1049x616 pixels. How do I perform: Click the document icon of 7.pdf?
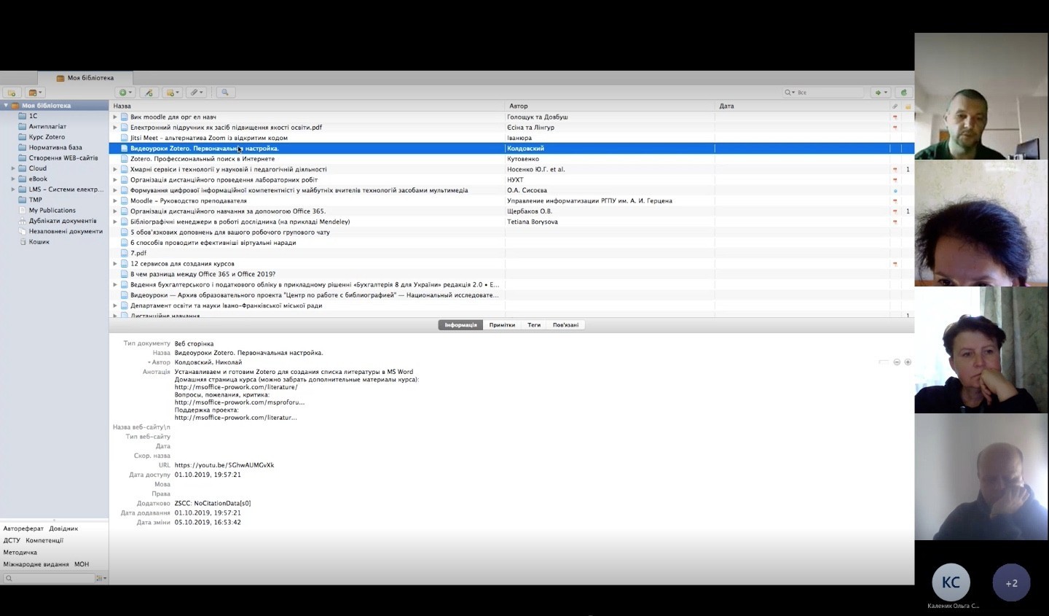coord(125,253)
